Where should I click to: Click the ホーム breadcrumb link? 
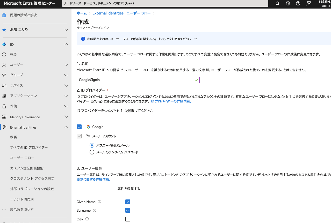[82, 13]
